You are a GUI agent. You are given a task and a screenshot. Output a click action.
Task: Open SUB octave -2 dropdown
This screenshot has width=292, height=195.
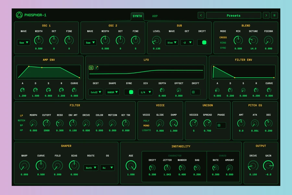[x=187, y=43]
